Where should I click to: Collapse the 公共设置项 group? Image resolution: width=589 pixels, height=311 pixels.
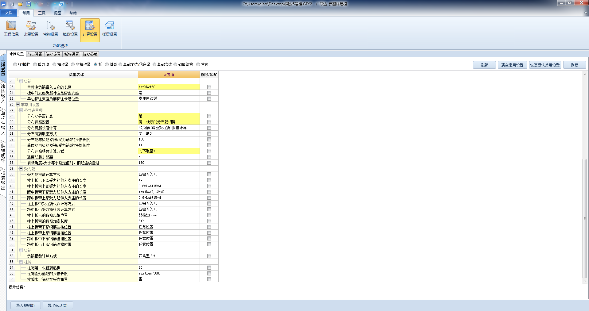coord(21,110)
